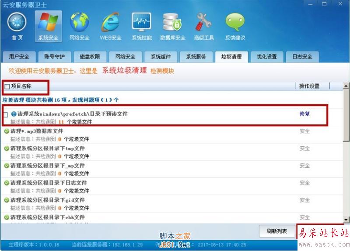Select the 系统安全 Windows flag icon

click(x=49, y=22)
